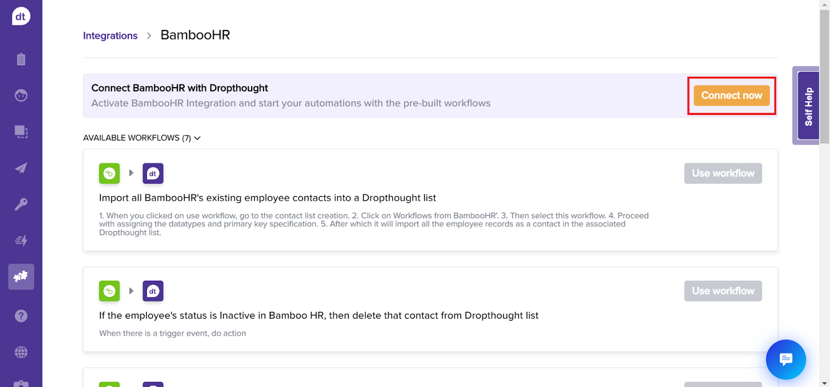This screenshot has height=387, width=830.
Task: Open the question mark help icon
Action: (x=21, y=316)
